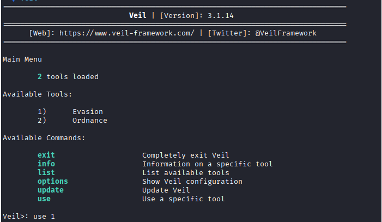Open the veil-framework.com web link
This screenshot has width=382, height=222.
point(126,33)
